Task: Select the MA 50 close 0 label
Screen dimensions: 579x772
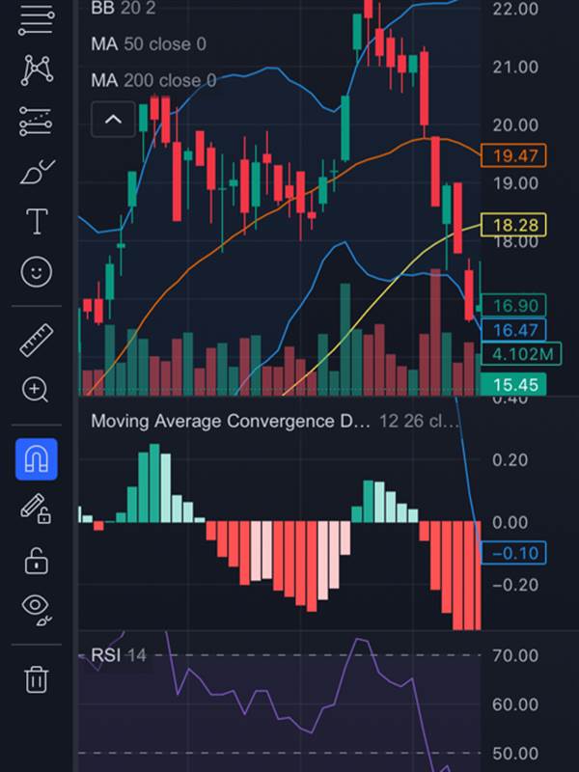Action: coord(149,44)
